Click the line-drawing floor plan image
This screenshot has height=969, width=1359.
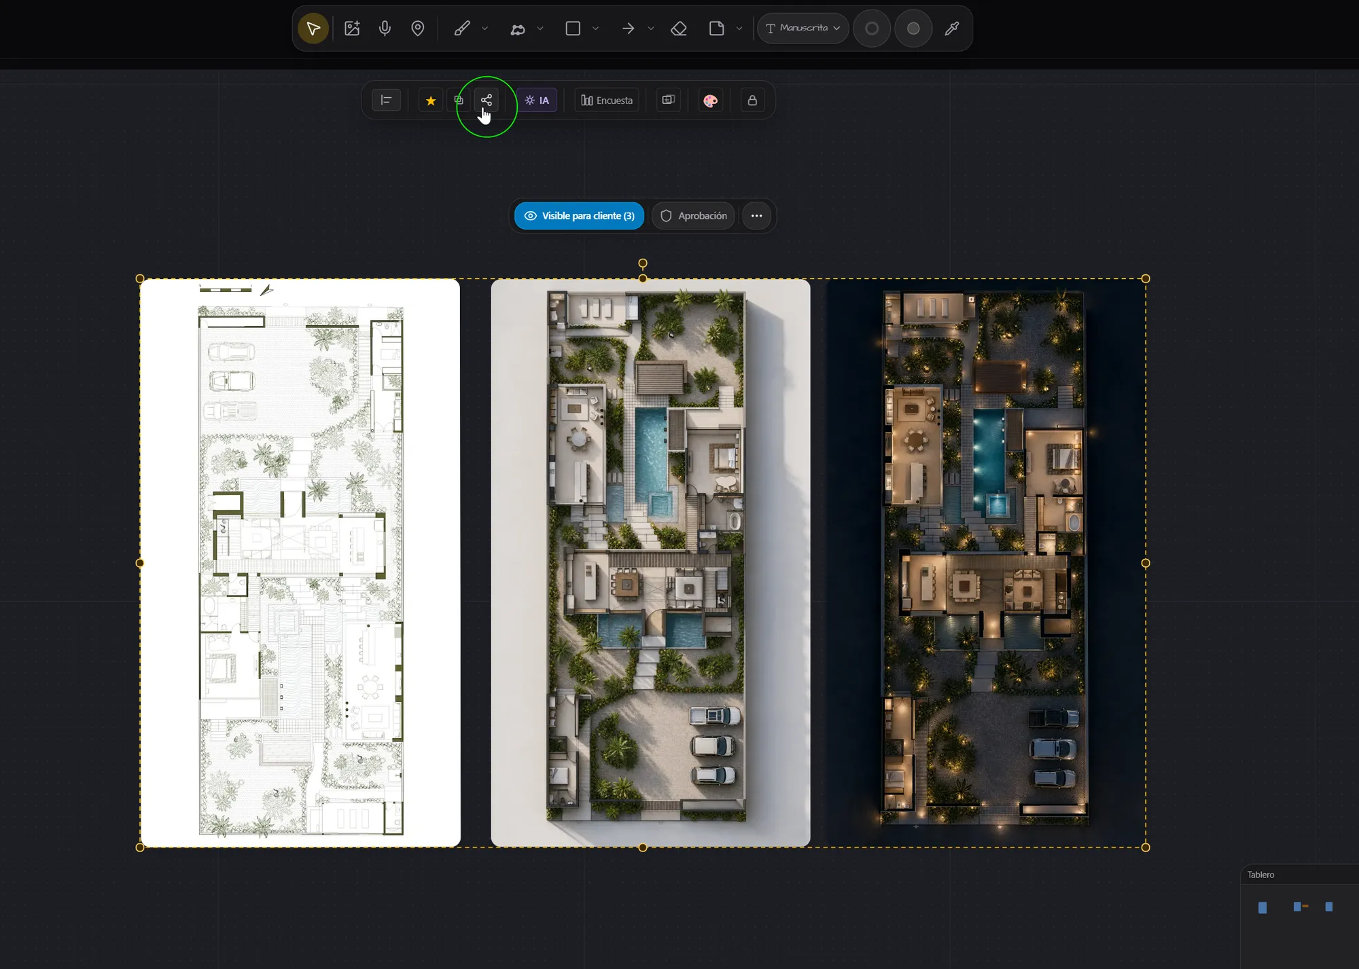click(x=300, y=563)
